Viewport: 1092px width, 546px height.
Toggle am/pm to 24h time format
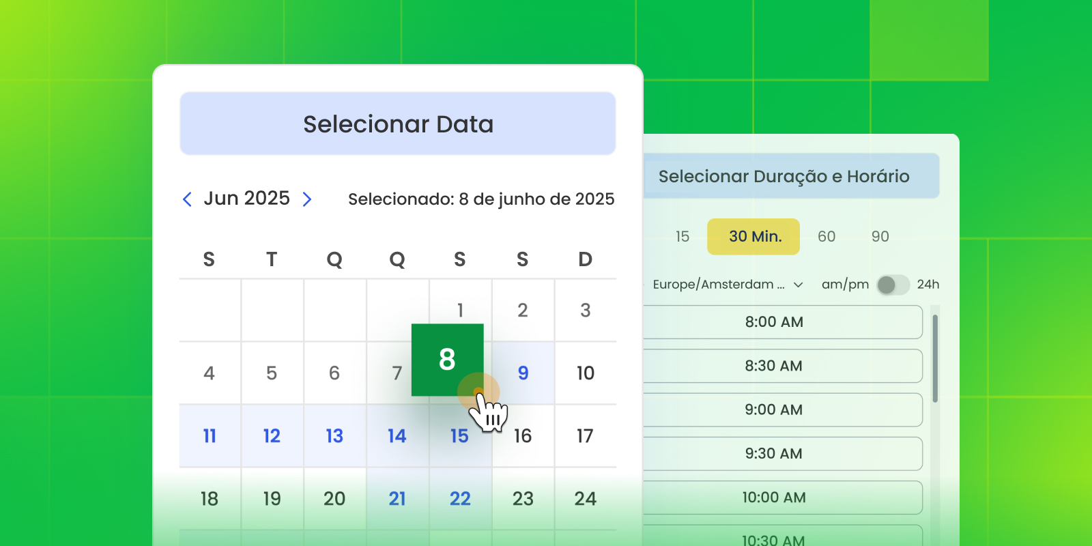[893, 285]
